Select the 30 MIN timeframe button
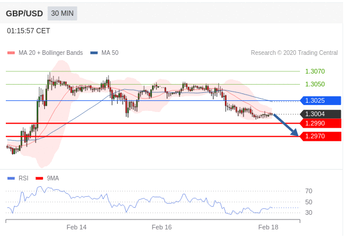Image resolution: width=346 pixels, height=237 pixels. [62, 13]
